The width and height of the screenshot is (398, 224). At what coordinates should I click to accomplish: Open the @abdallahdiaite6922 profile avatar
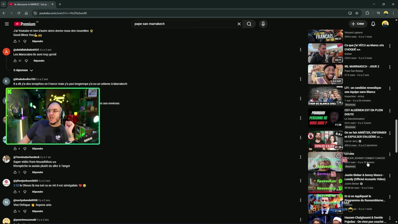(x=6, y=52)
